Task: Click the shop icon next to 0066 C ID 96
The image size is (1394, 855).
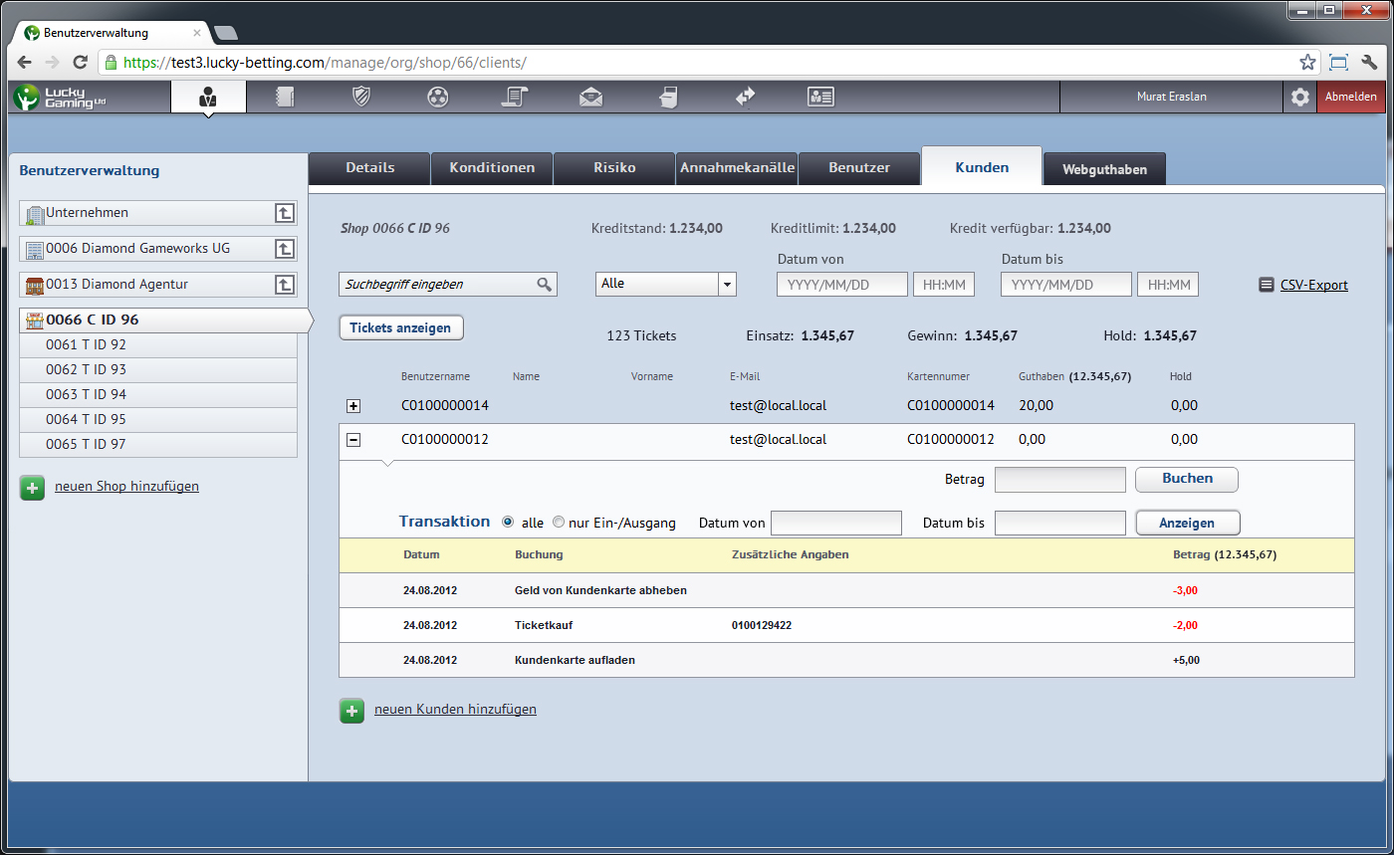Action: click(x=34, y=321)
